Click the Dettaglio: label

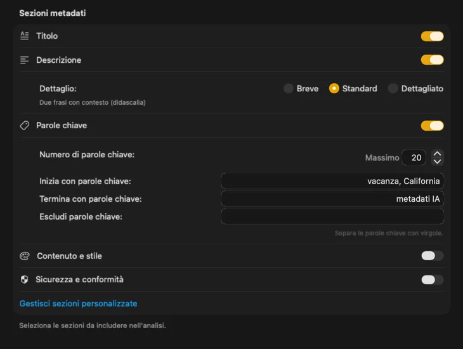click(58, 89)
